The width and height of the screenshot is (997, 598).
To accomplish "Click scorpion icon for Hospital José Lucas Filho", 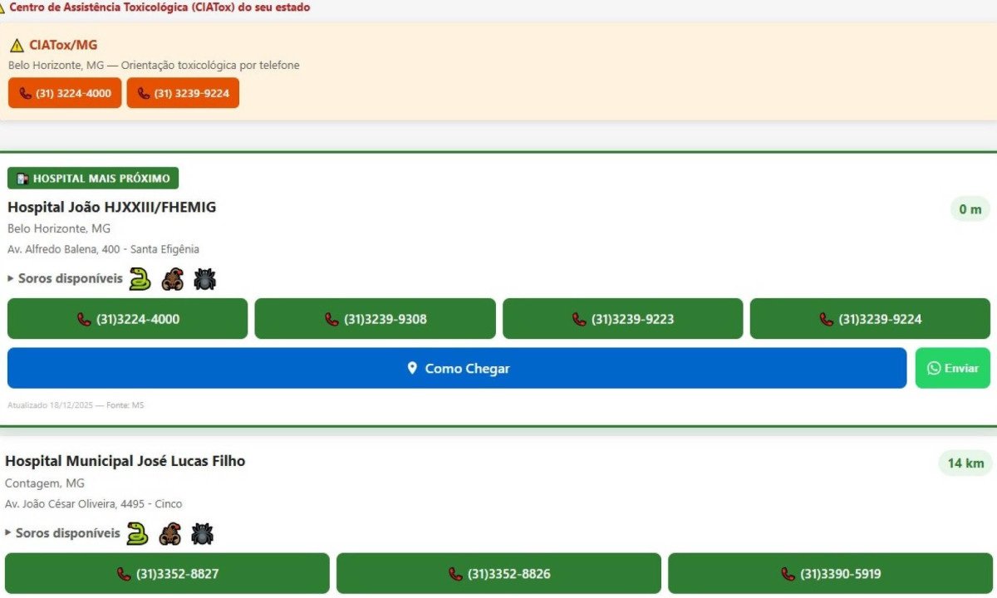I will [169, 533].
